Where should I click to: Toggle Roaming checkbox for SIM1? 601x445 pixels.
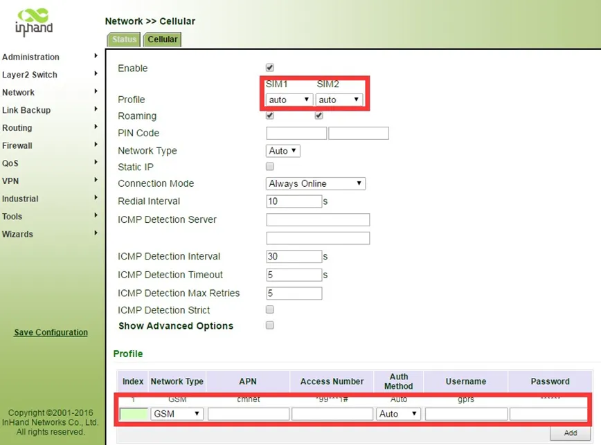tap(270, 116)
